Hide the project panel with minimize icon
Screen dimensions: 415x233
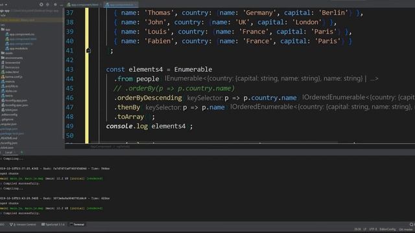pos(62,5)
